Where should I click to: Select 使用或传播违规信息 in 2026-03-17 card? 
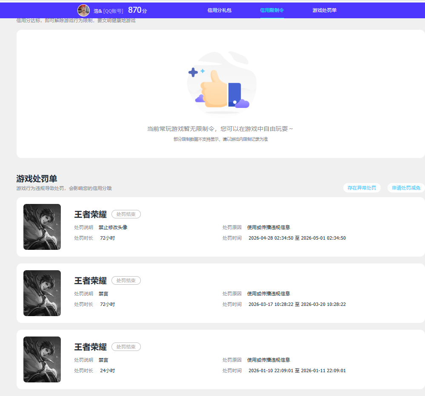(x=268, y=294)
